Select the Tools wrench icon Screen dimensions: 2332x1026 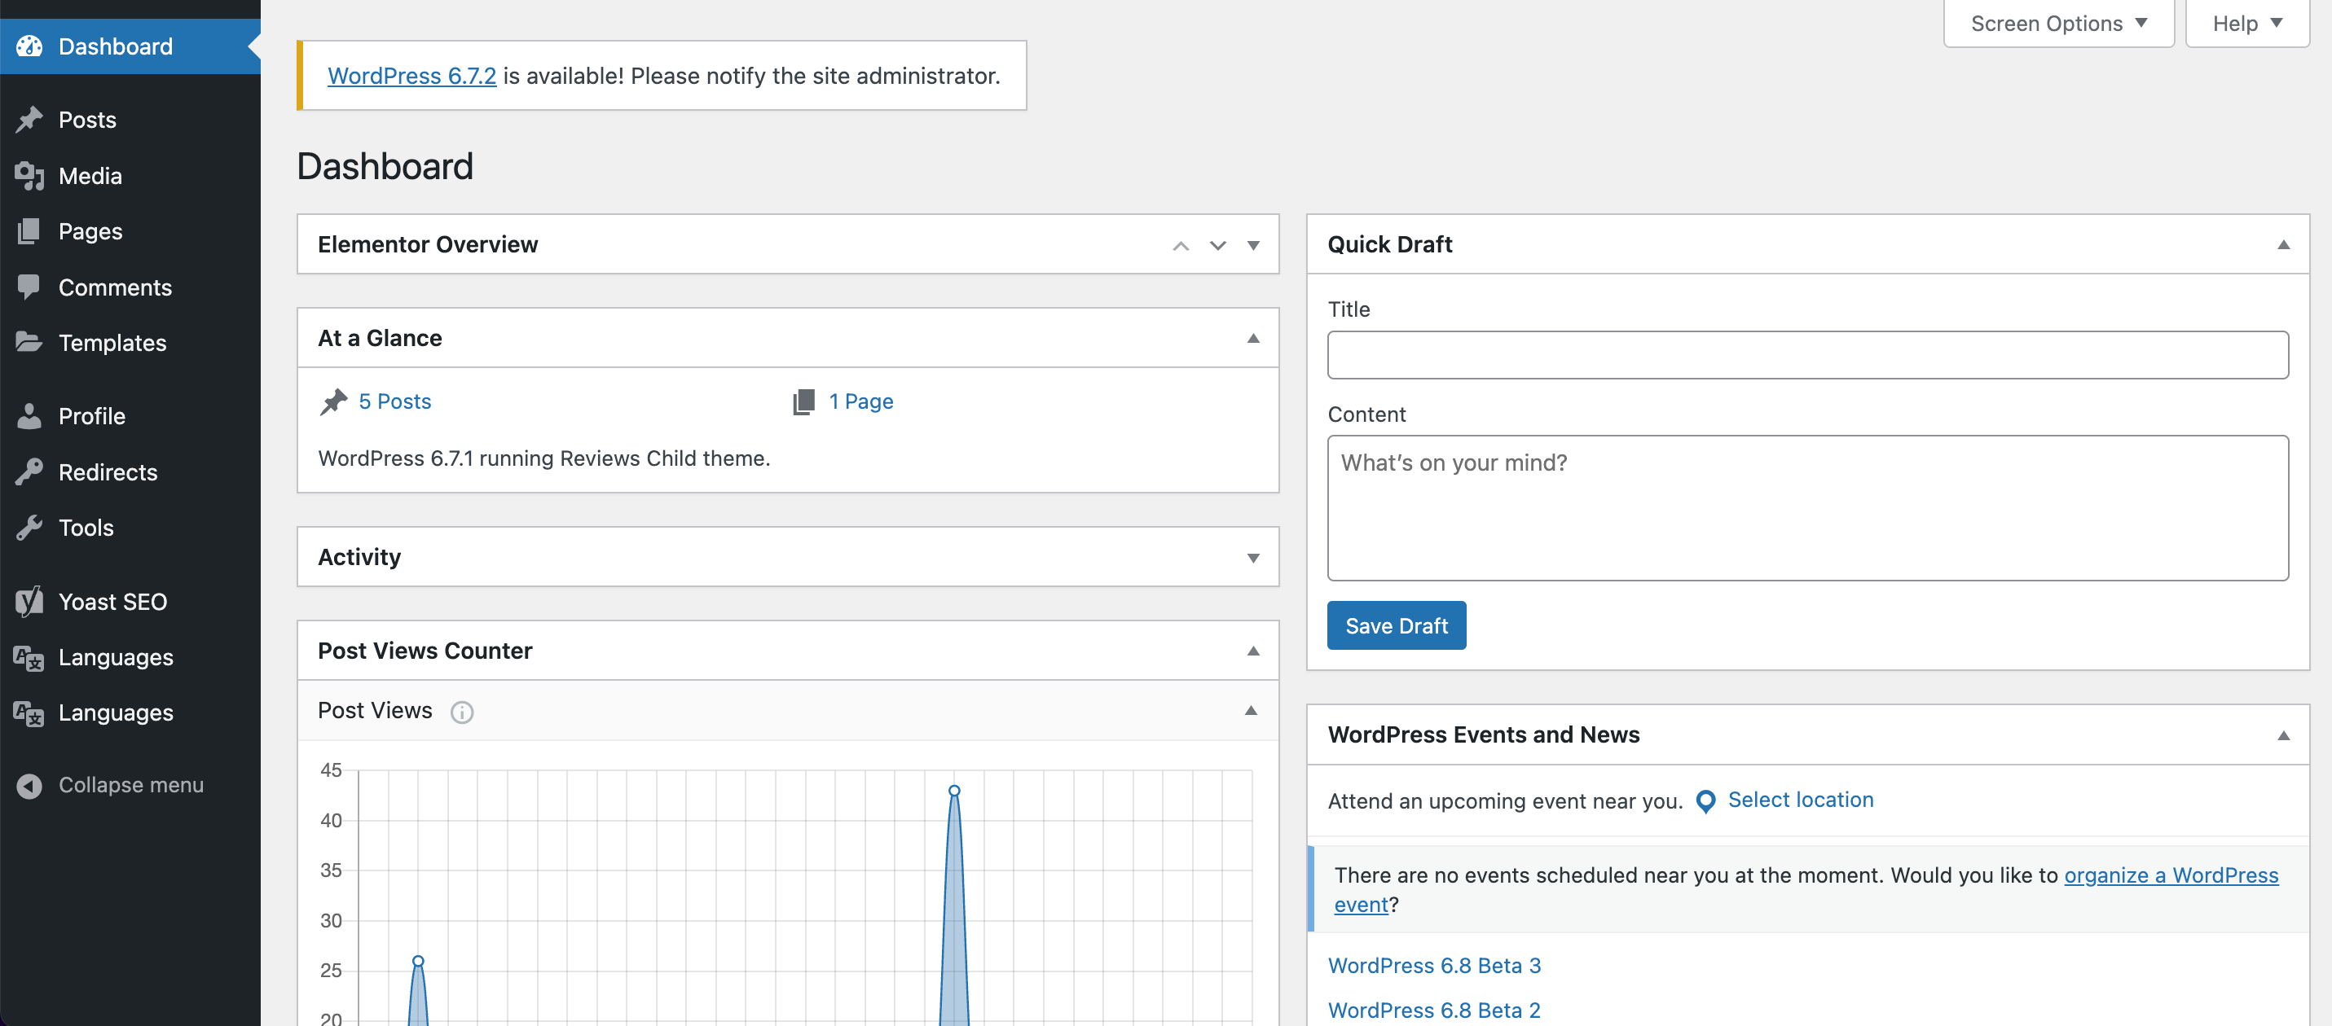click(x=30, y=528)
